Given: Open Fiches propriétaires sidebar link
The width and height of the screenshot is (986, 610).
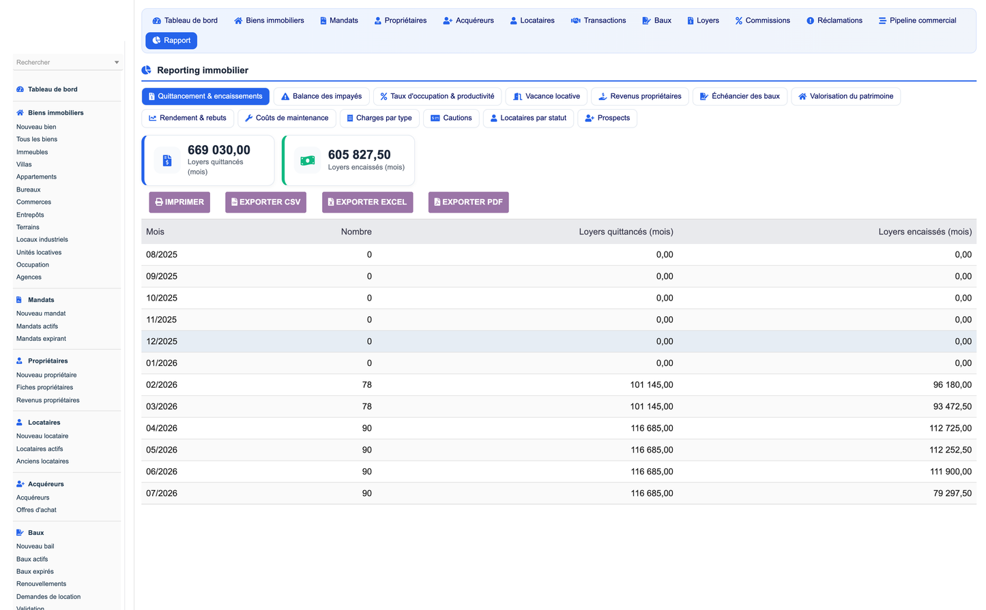Looking at the screenshot, I should click(44, 388).
